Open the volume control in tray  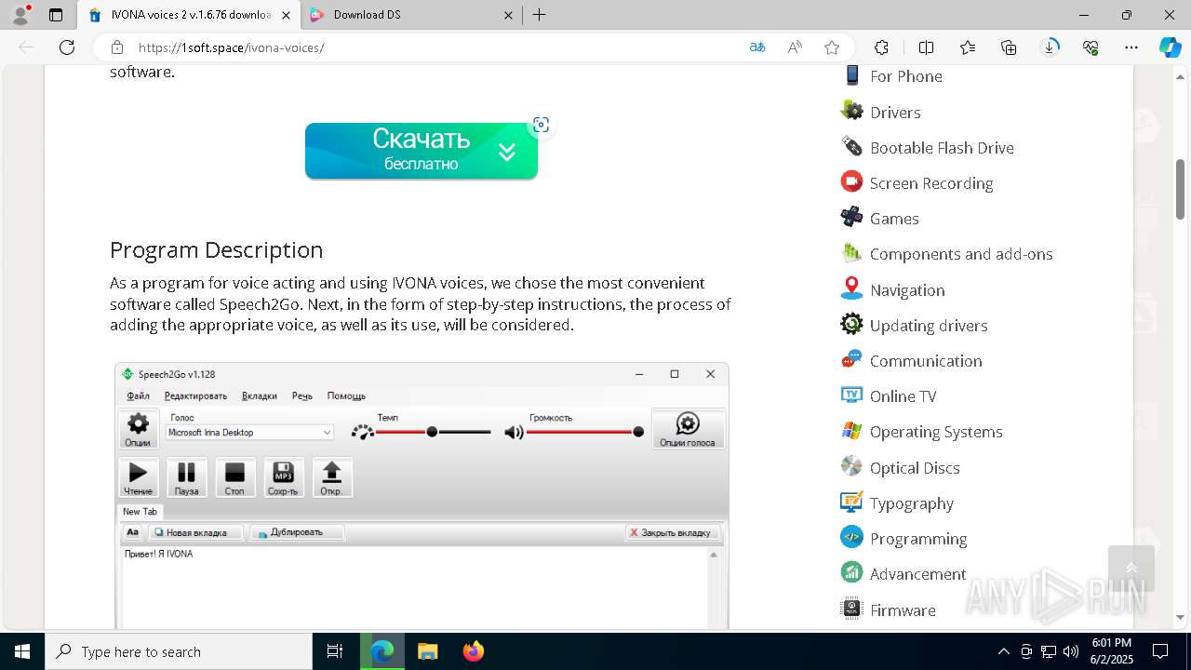[x=1070, y=651]
